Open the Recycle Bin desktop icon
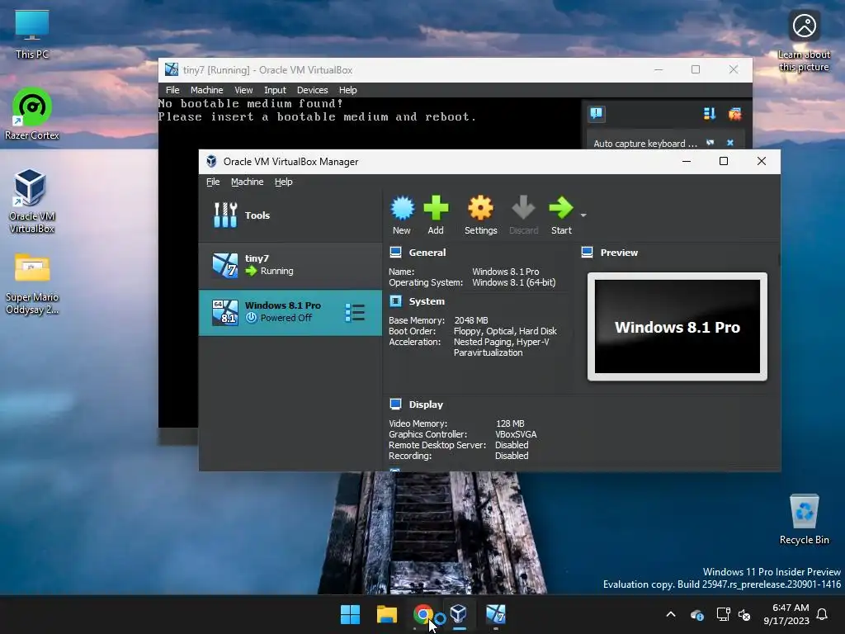Image resolution: width=845 pixels, height=634 pixels. 804,518
